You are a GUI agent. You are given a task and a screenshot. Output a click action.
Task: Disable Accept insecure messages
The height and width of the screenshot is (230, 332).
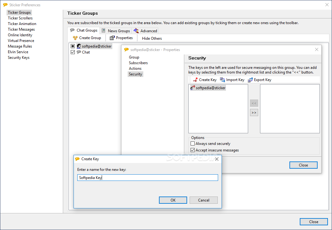[x=192, y=150]
